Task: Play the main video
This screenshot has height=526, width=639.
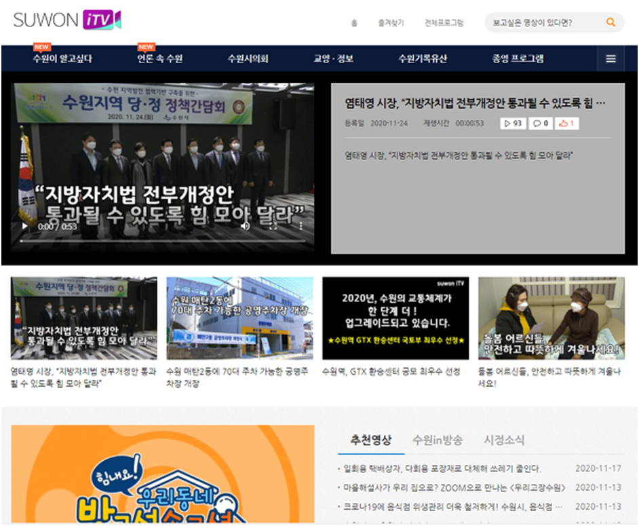Action: (x=25, y=226)
